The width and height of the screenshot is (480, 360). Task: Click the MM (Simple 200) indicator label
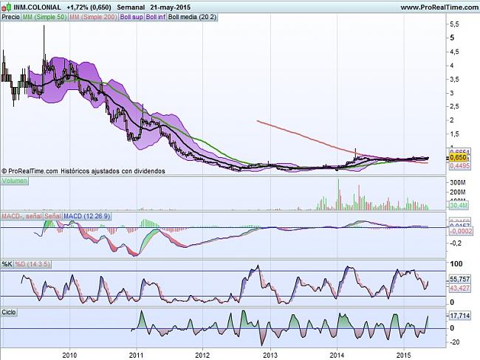click(93, 15)
